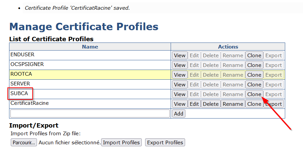
Task: View the SERVER certificate profile
Action: 179,85
